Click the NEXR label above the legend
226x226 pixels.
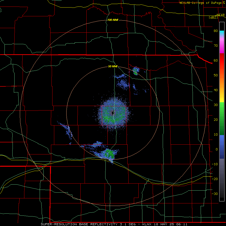(220, 15)
